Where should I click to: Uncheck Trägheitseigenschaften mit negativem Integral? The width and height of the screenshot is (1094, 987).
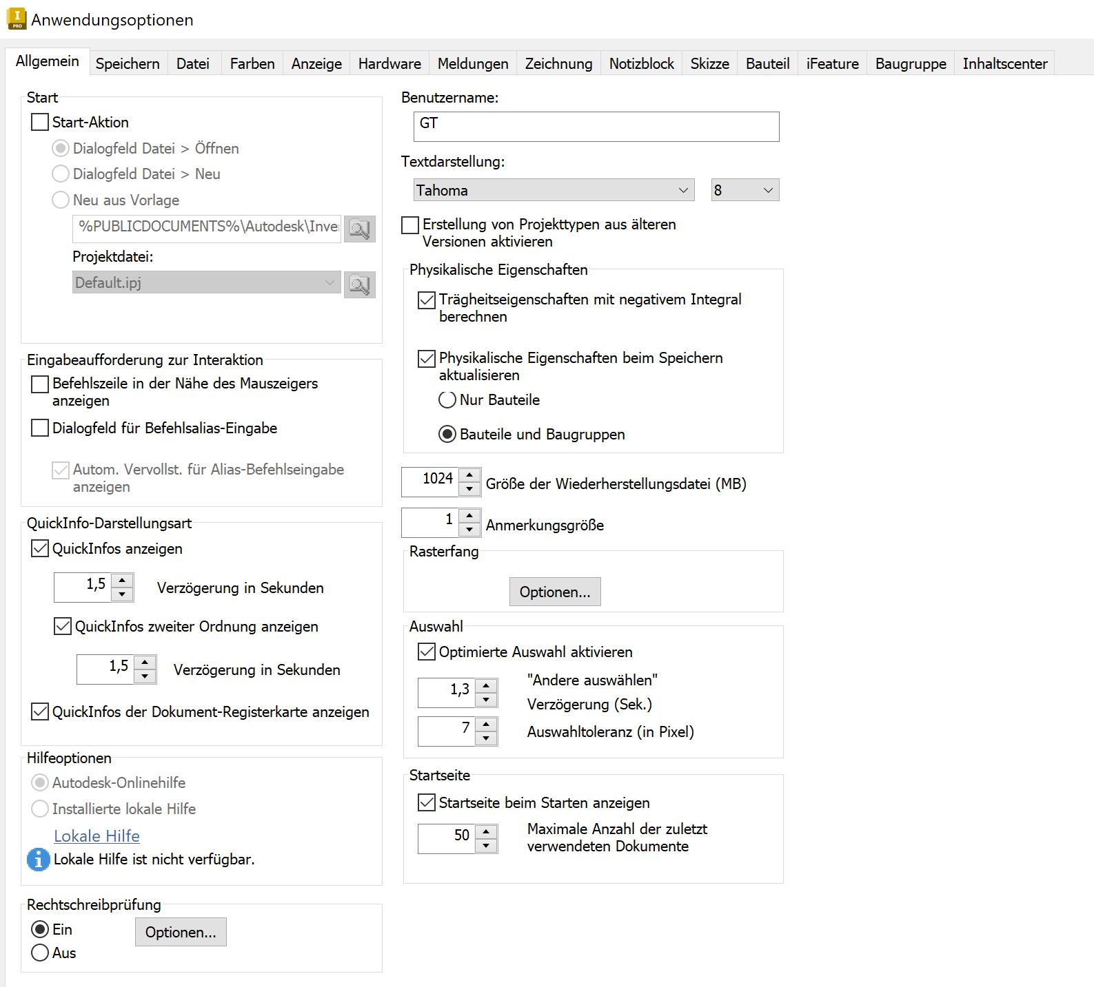point(427,300)
